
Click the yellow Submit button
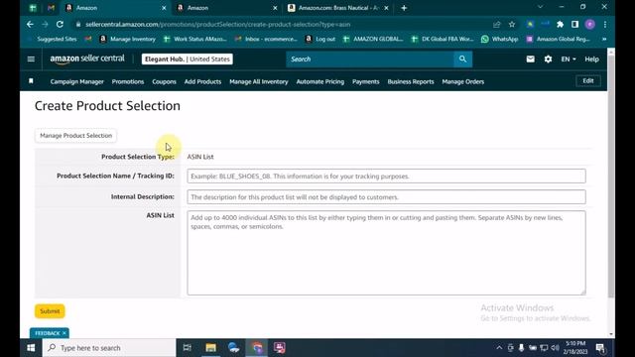(50, 311)
